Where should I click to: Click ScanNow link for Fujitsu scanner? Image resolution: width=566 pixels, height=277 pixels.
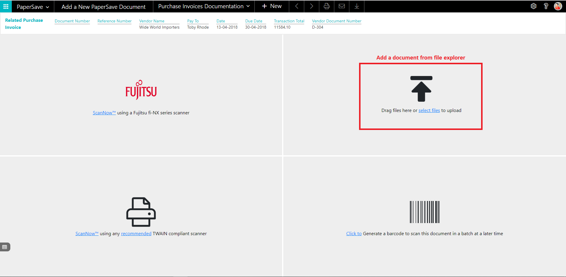[104, 113]
